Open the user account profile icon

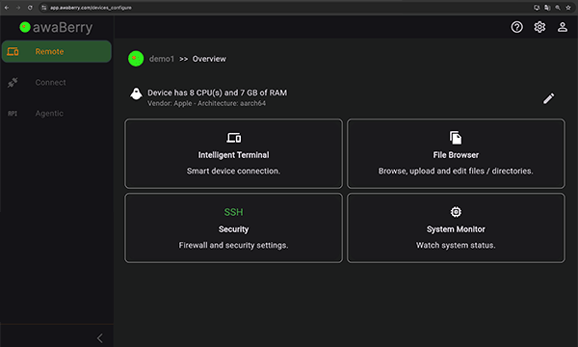tap(563, 27)
